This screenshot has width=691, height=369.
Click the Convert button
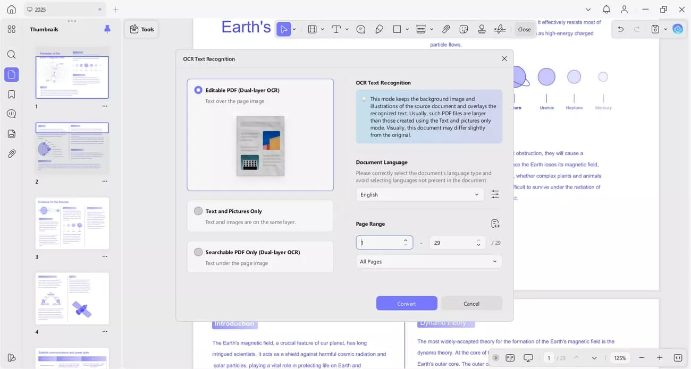pyautogui.click(x=407, y=303)
